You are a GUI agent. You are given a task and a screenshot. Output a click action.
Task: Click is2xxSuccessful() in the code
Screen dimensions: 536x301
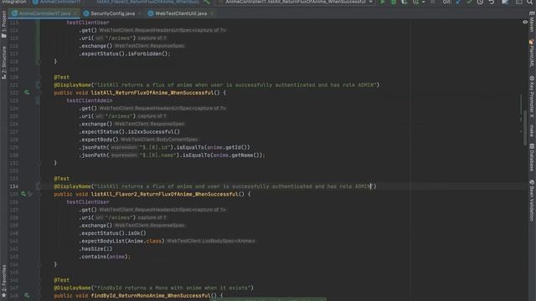click(154, 132)
